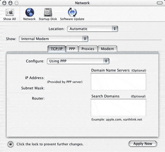The height and width of the screenshot is (152, 165).
Task: Click the toolbar toggle pill in title bar
Action: [x=160, y=3]
